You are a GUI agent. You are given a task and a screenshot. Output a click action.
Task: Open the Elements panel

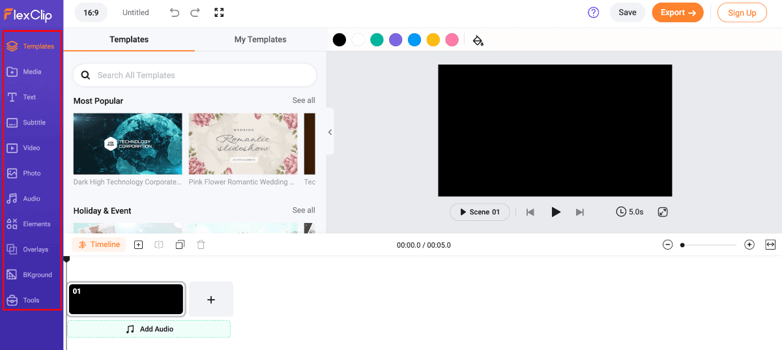coord(36,224)
